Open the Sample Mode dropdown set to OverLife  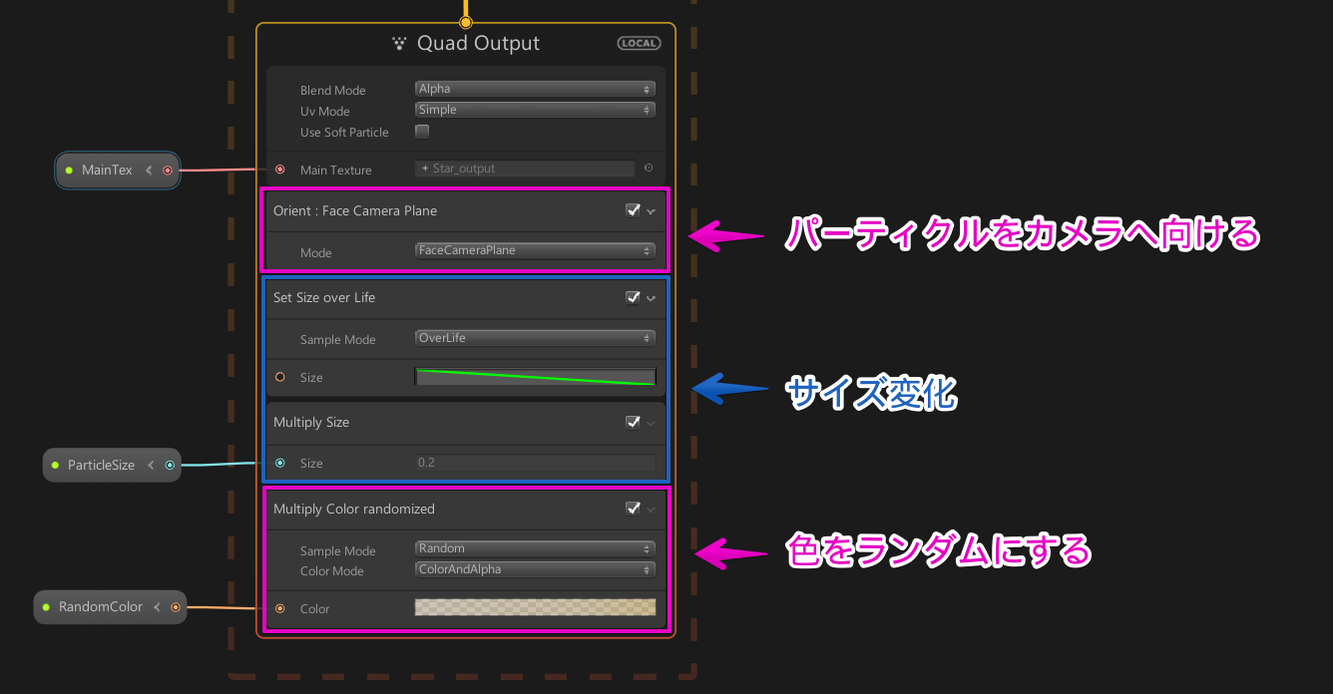[x=535, y=338]
